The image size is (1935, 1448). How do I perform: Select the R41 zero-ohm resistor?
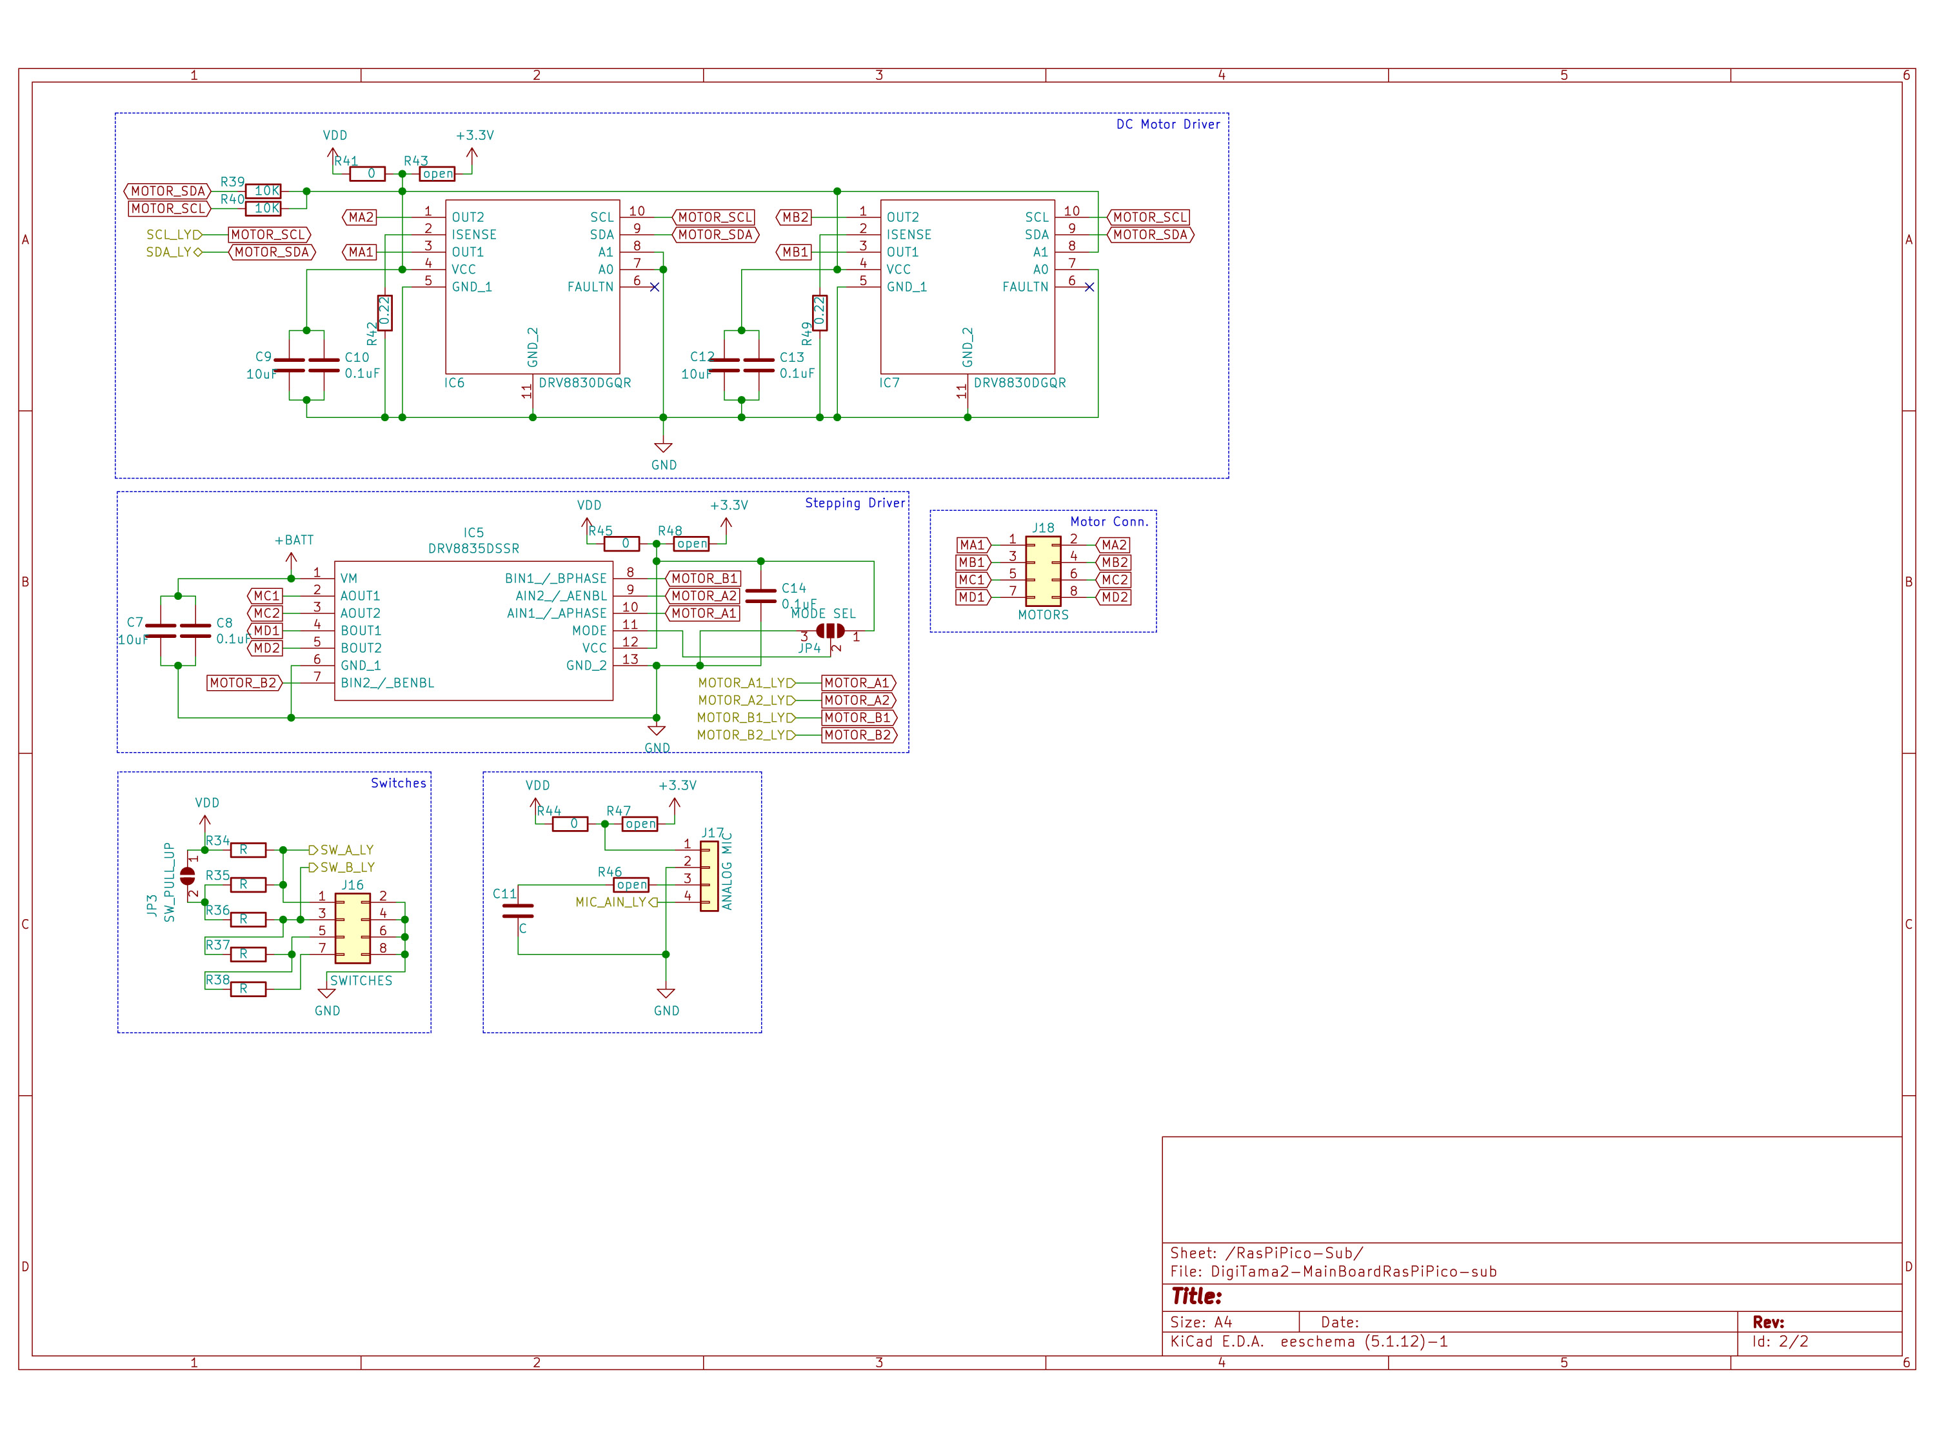point(368,174)
